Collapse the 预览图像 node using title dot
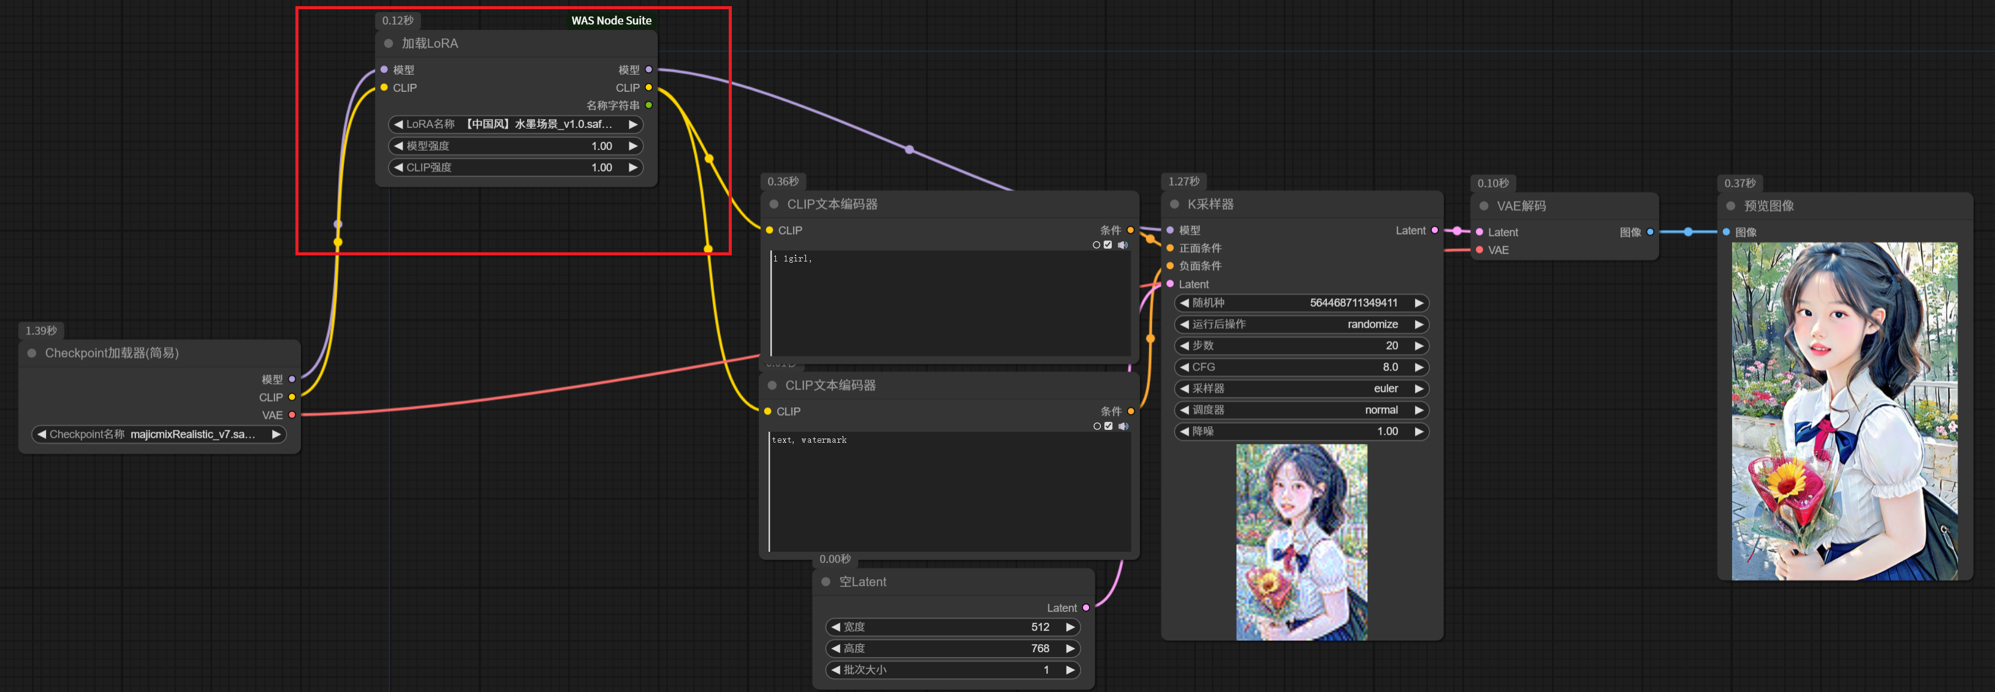This screenshot has height=692, width=1995. coord(1731,206)
